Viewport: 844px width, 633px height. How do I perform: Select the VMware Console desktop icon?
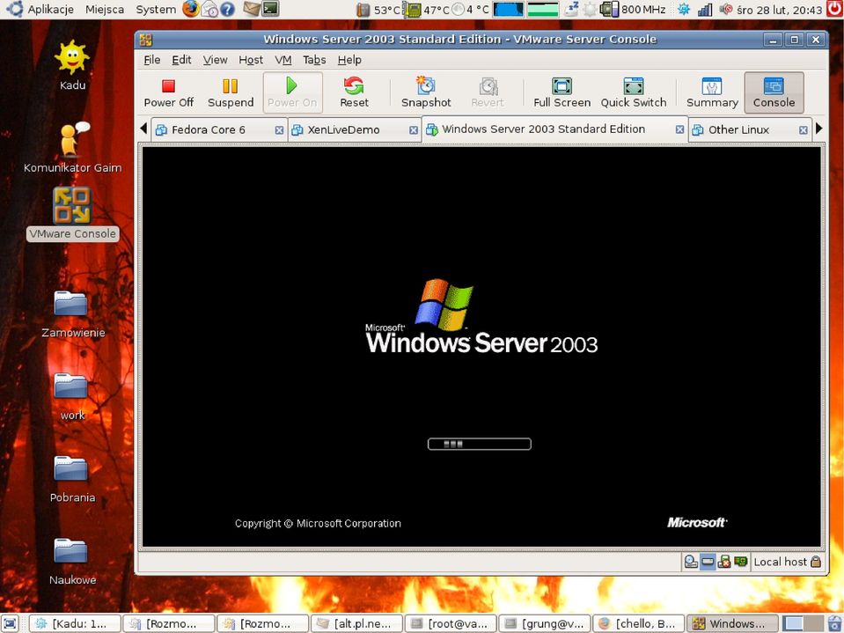(x=72, y=214)
